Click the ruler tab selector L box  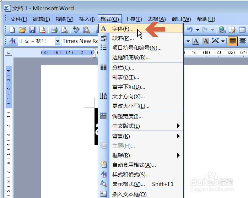(x=9, y=53)
